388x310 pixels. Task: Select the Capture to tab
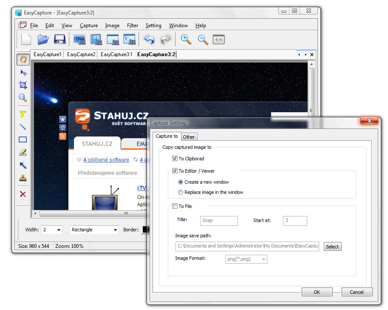point(167,136)
